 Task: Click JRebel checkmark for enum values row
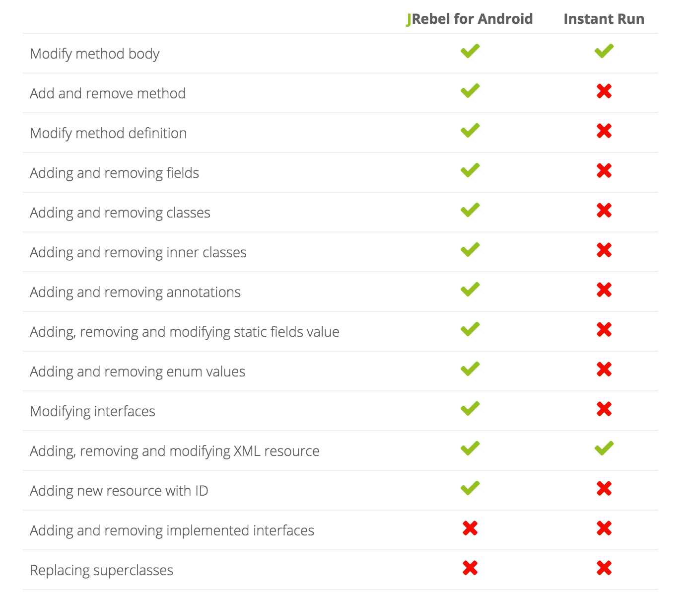click(x=470, y=369)
